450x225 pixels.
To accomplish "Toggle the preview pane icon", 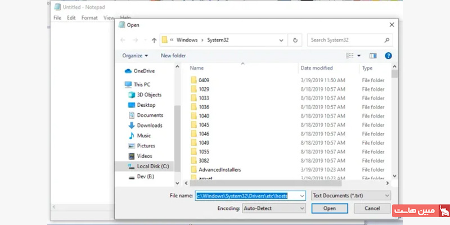I will [373, 56].
